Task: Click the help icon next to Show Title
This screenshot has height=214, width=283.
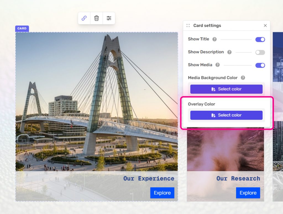Action: 214,39
